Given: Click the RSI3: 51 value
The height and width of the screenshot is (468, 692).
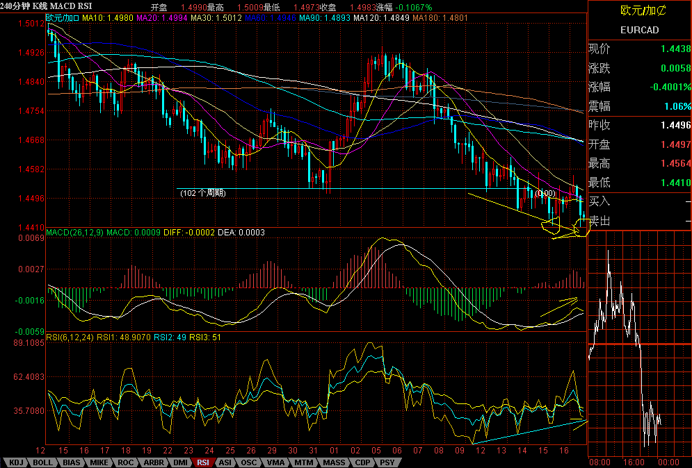Looking at the screenshot, I should [205, 337].
